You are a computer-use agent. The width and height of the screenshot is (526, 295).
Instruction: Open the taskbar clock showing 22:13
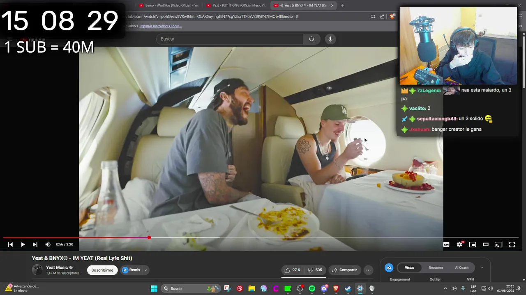click(x=505, y=288)
